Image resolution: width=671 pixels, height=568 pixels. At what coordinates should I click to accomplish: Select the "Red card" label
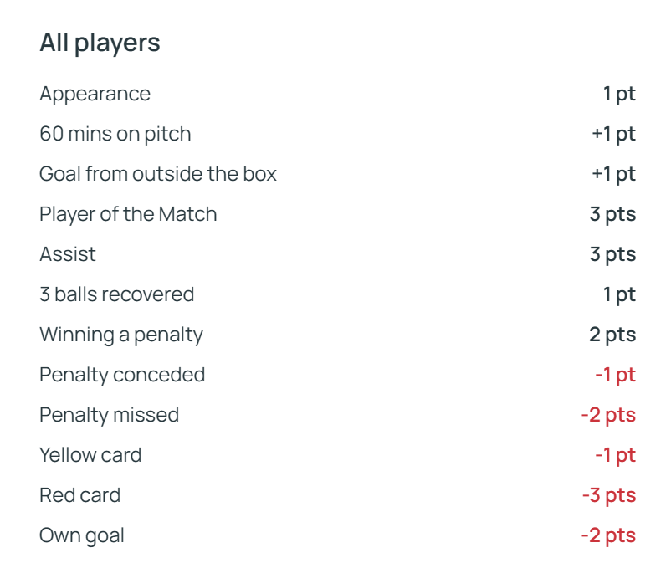tap(79, 495)
